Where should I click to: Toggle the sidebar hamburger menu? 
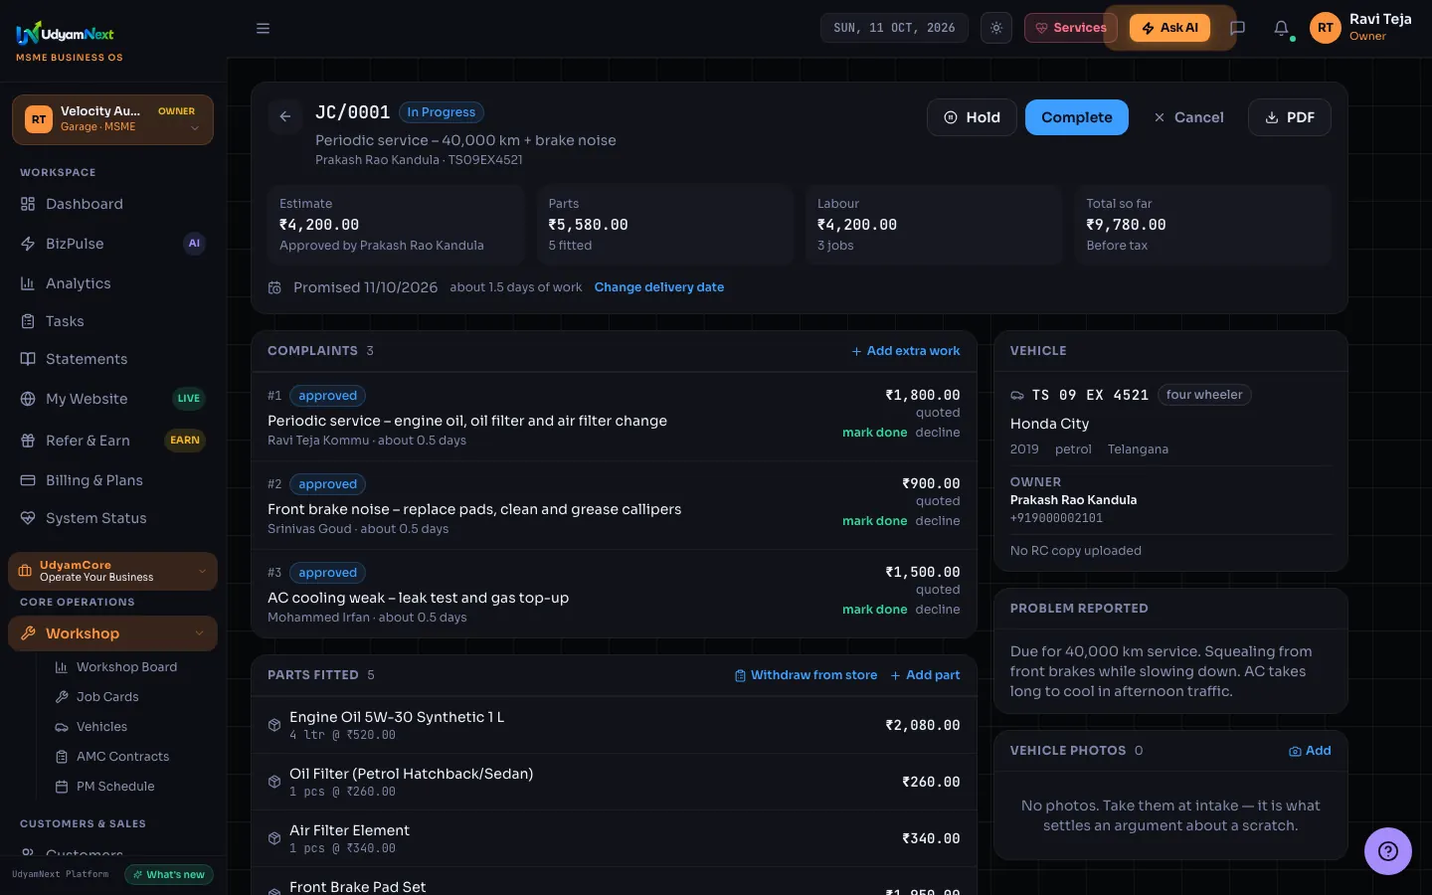click(263, 29)
